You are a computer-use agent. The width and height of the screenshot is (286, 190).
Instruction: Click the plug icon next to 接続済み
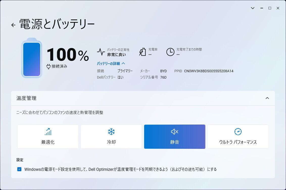tap(48, 66)
